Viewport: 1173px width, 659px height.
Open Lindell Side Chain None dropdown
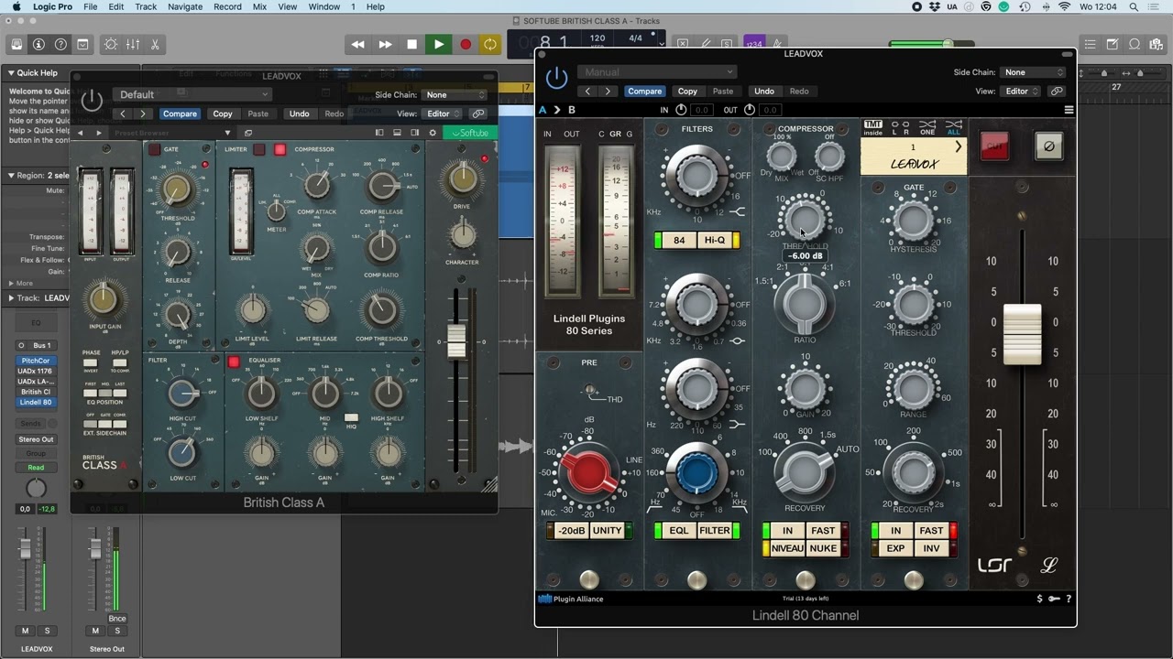pos(1034,72)
